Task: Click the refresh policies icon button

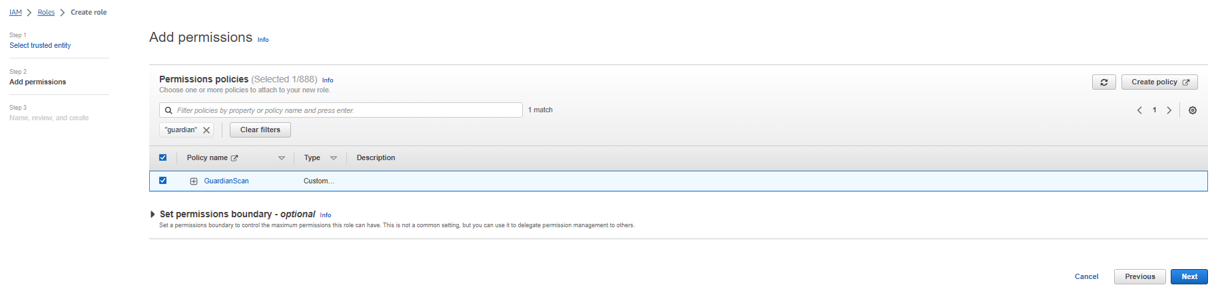Action: point(1103,82)
